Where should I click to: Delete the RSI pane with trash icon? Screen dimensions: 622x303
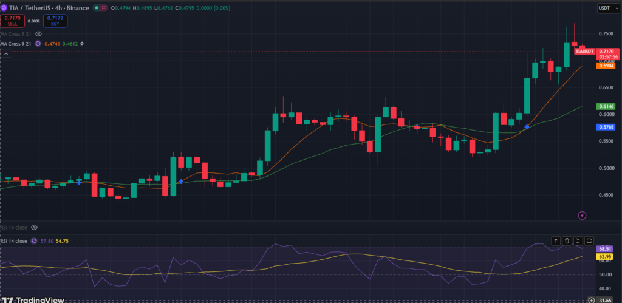(x=567, y=240)
